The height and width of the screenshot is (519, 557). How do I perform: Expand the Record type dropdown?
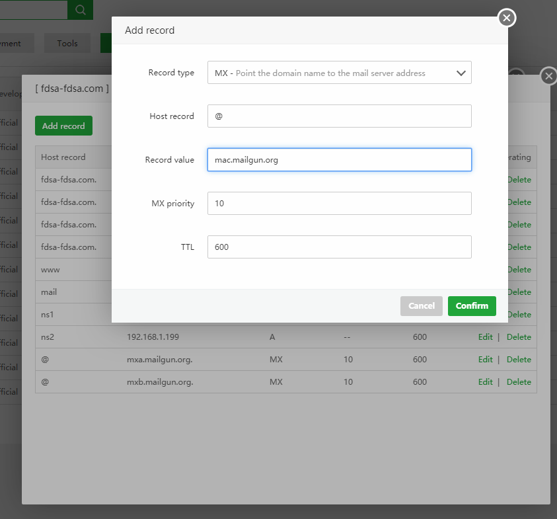pos(339,73)
